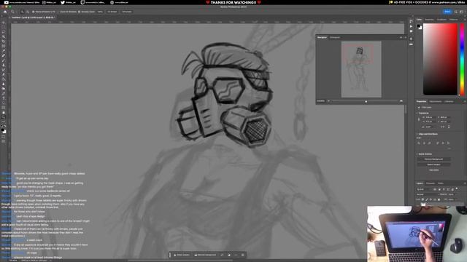Select the Frame tool
Viewport: 467px width, 262px height.
tap(4, 46)
